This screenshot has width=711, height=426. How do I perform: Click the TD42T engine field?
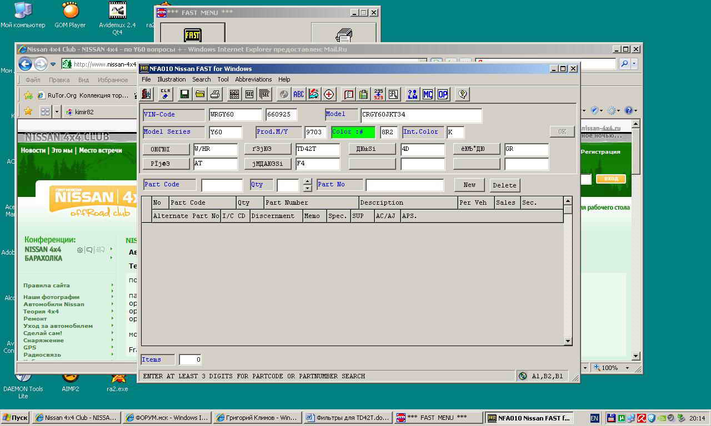pos(318,149)
